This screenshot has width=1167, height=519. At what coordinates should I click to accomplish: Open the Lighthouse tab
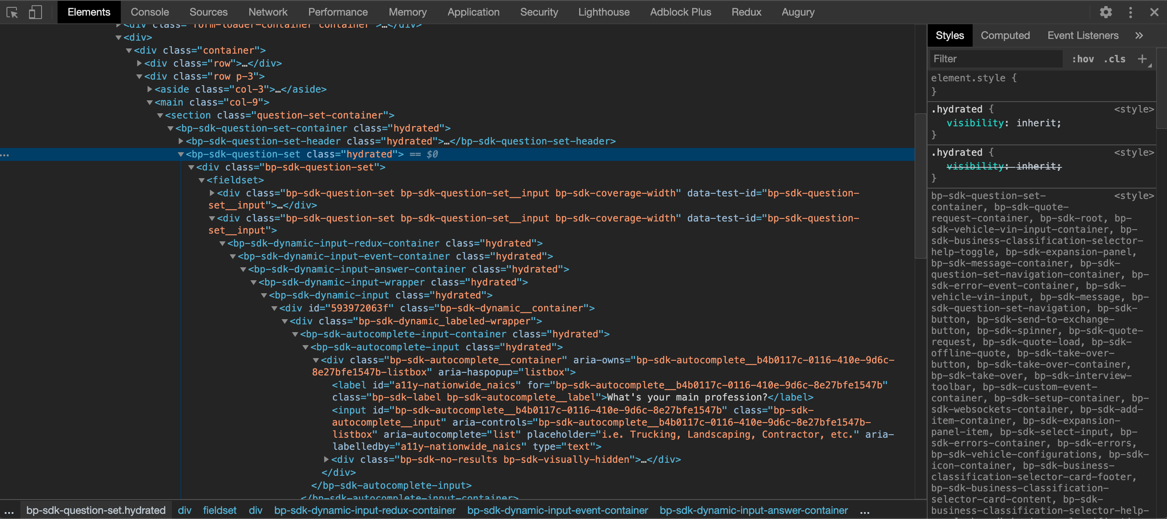[x=604, y=12]
